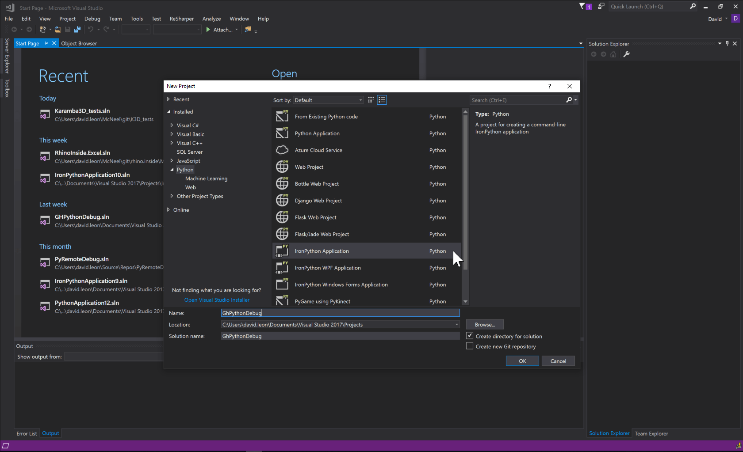Click the feedback icon beside Quick Launch

pos(601,6)
